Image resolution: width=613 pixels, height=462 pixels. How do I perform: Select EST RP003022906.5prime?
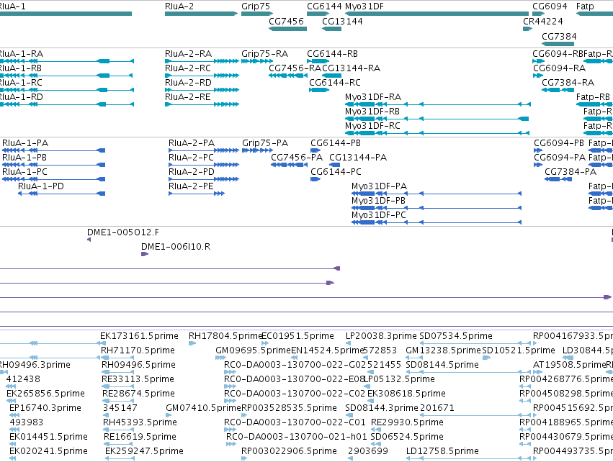290,451
